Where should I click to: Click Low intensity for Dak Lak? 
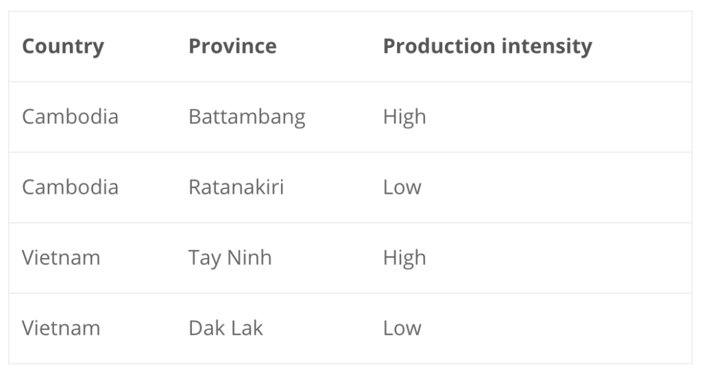(402, 328)
